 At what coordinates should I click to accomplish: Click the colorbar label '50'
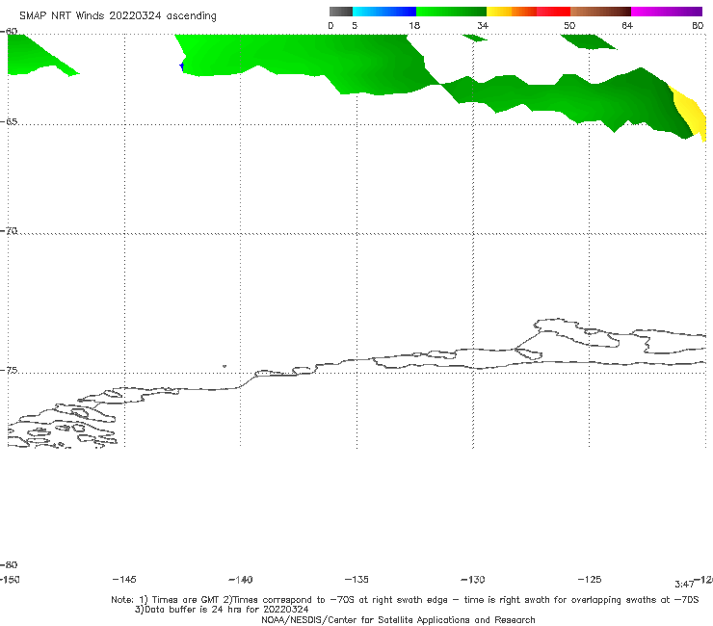click(569, 25)
